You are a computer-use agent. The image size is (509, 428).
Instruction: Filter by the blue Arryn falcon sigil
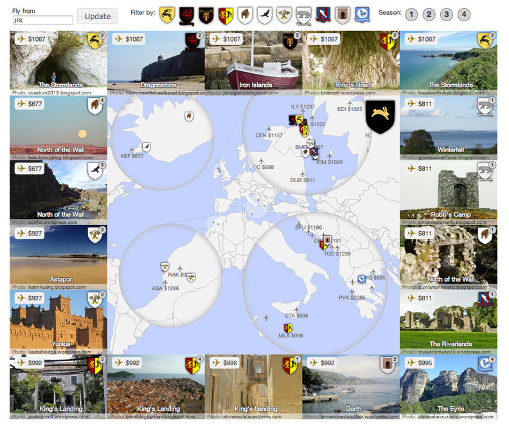click(362, 15)
